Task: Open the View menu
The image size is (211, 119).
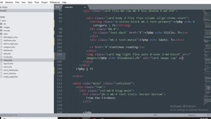Action: click(x=23, y=2)
